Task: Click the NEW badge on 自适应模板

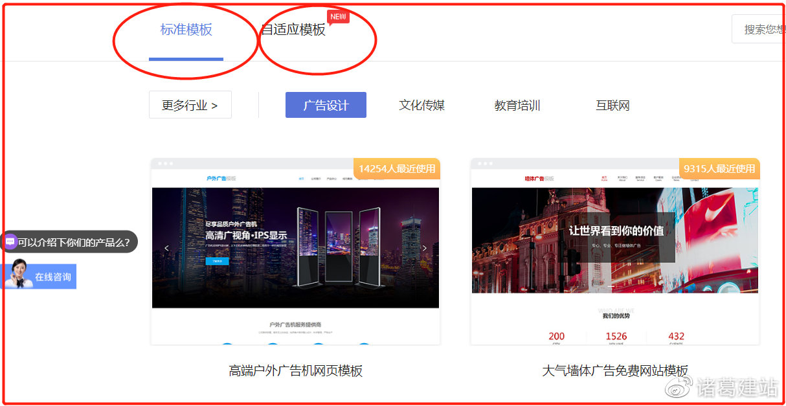Action: [x=338, y=16]
